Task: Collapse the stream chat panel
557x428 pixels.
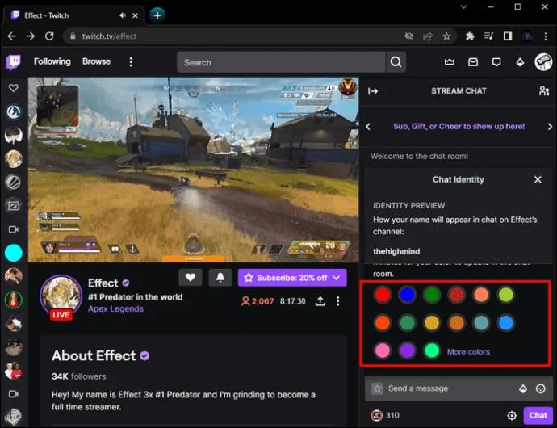Action: click(373, 91)
